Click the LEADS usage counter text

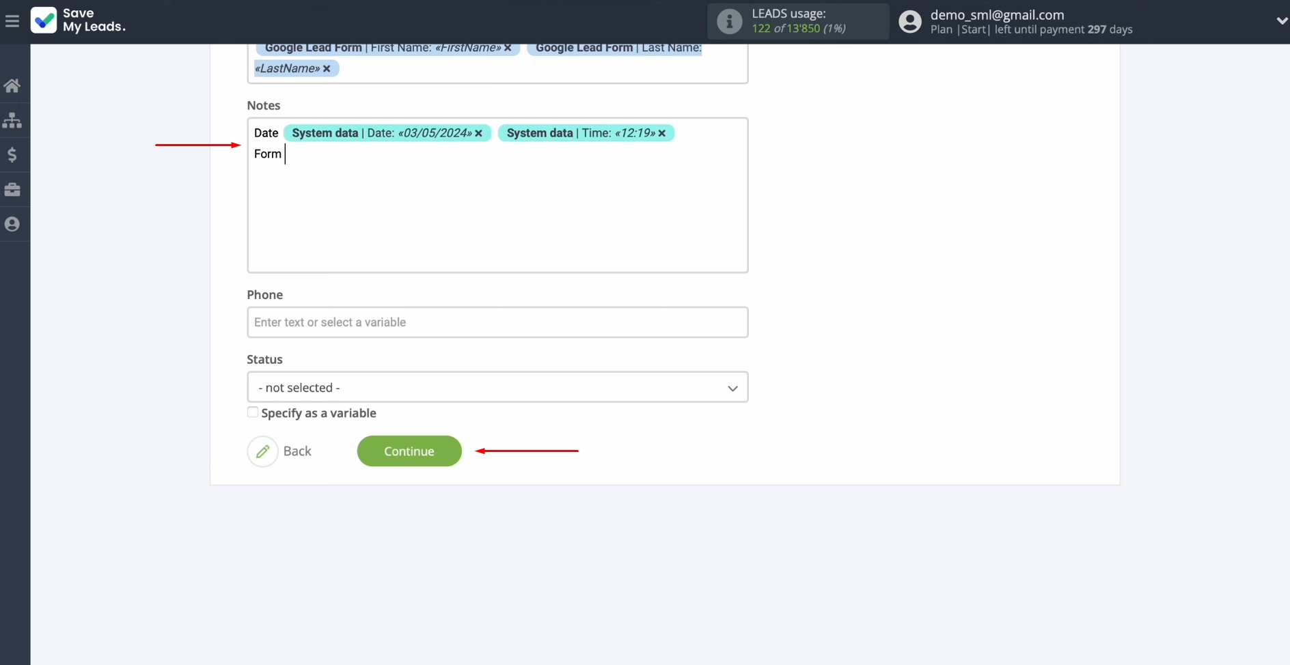click(799, 29)
